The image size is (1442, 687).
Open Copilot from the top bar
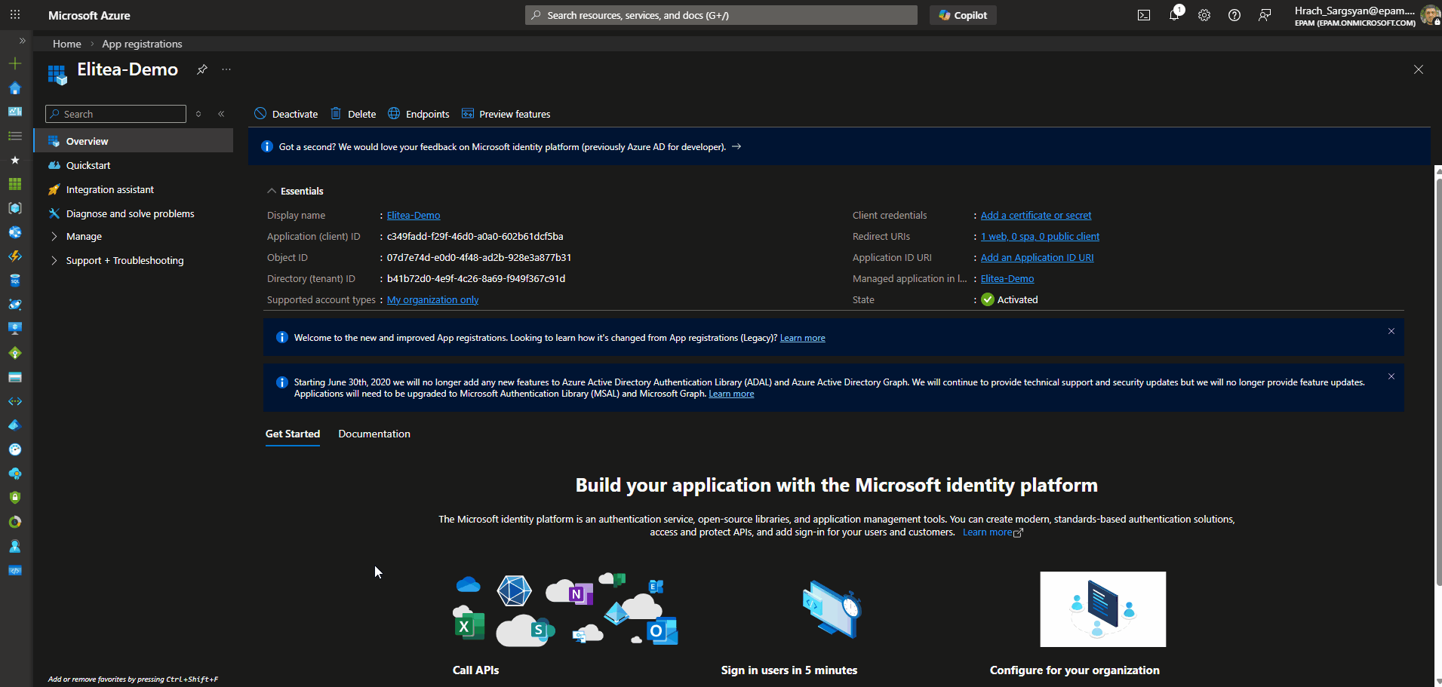[963, 15]
